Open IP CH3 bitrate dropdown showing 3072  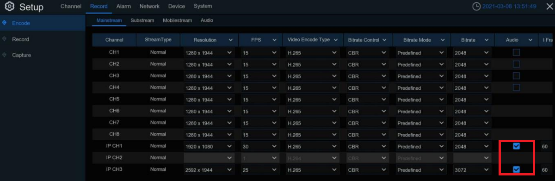[472, 170]
